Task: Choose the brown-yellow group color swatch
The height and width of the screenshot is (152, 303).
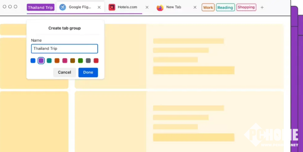Action: pyautogui.click(x=72, y=61)
